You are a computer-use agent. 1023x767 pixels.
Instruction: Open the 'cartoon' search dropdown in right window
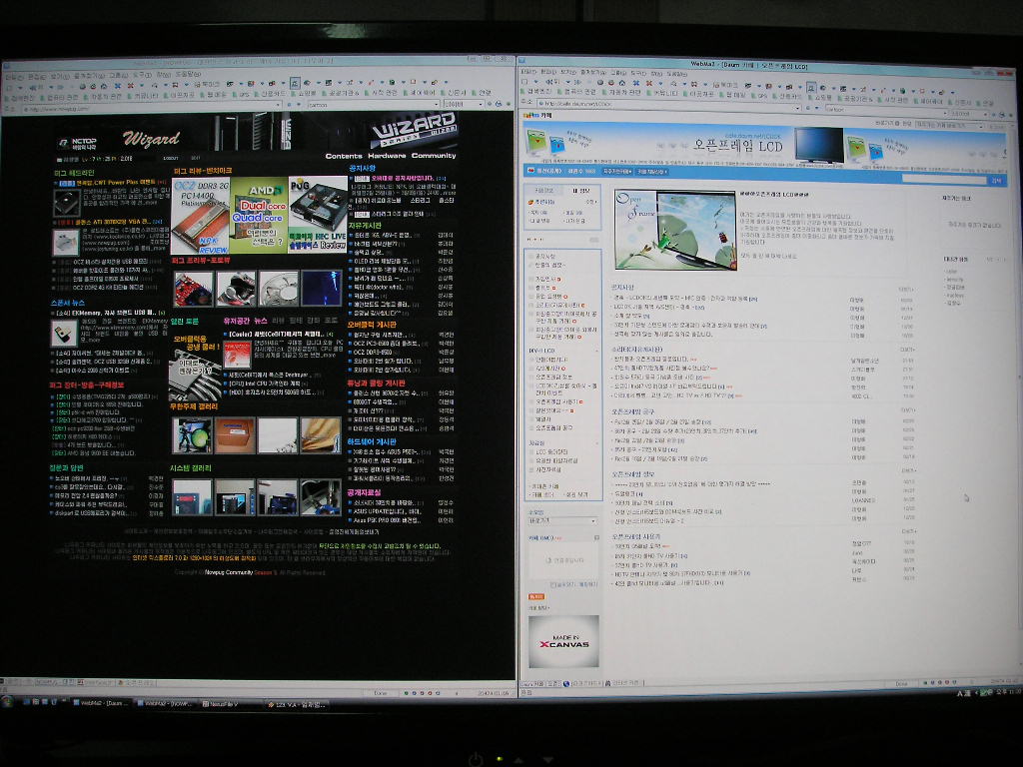[946, 112]
